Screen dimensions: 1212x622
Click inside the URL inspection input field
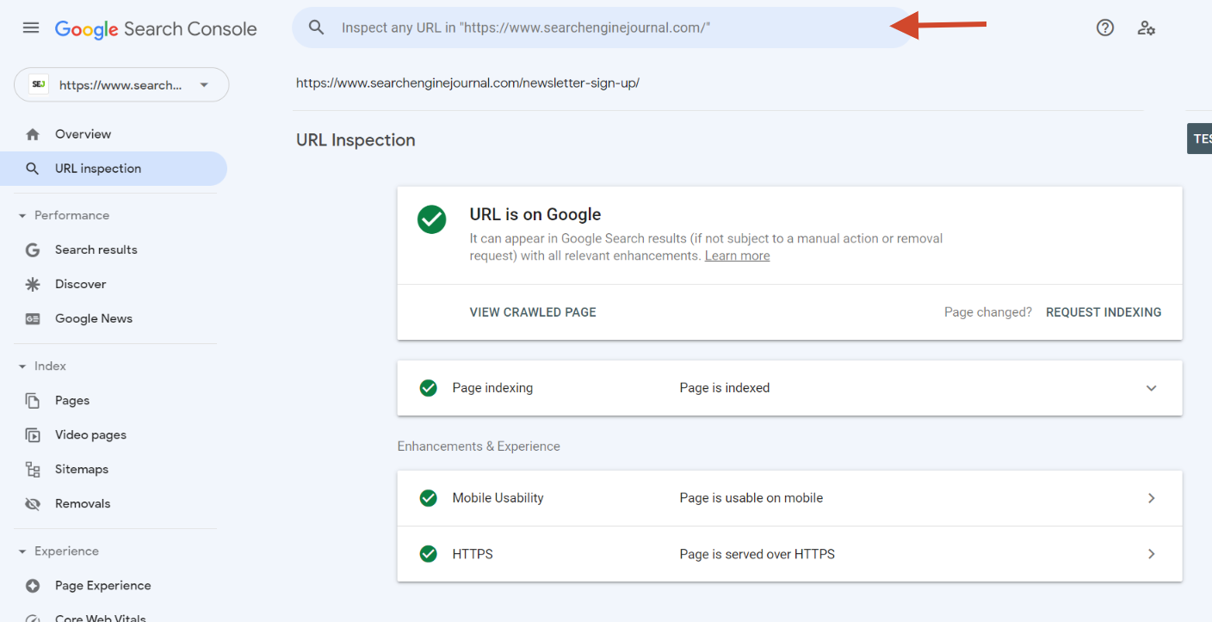[x=603, y=27]
